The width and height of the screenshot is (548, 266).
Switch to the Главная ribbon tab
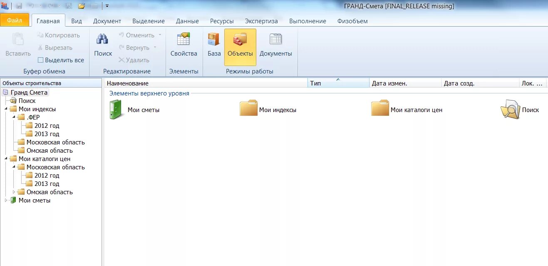pyautogui.click(x=48, y=21)
